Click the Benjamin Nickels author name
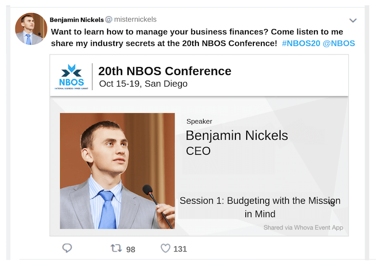This screenshot has width=376, height=266. (x=76, y=20)
